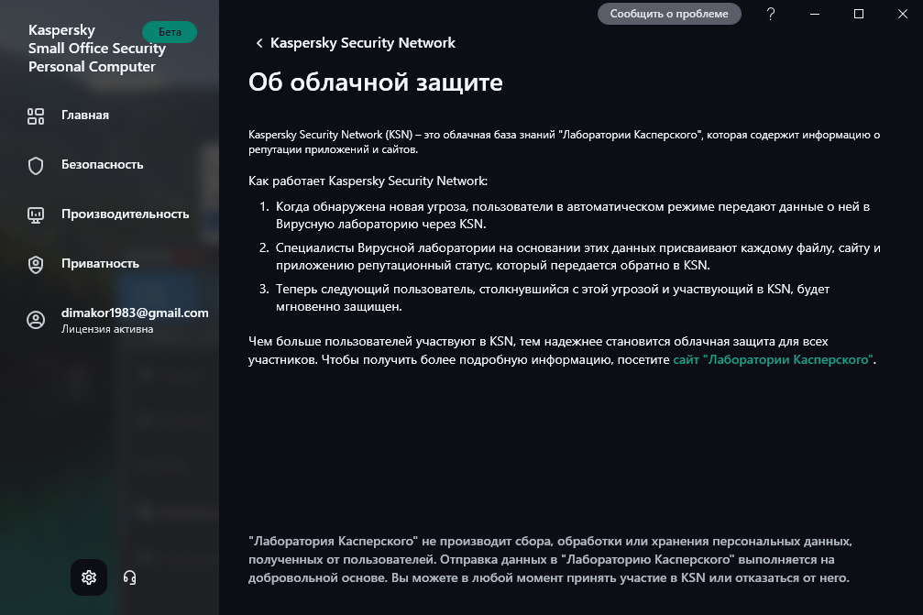Click list item starting Когда обнаружена новая угроза
Viewport: 923px width, 615px height.
(573, 215)
